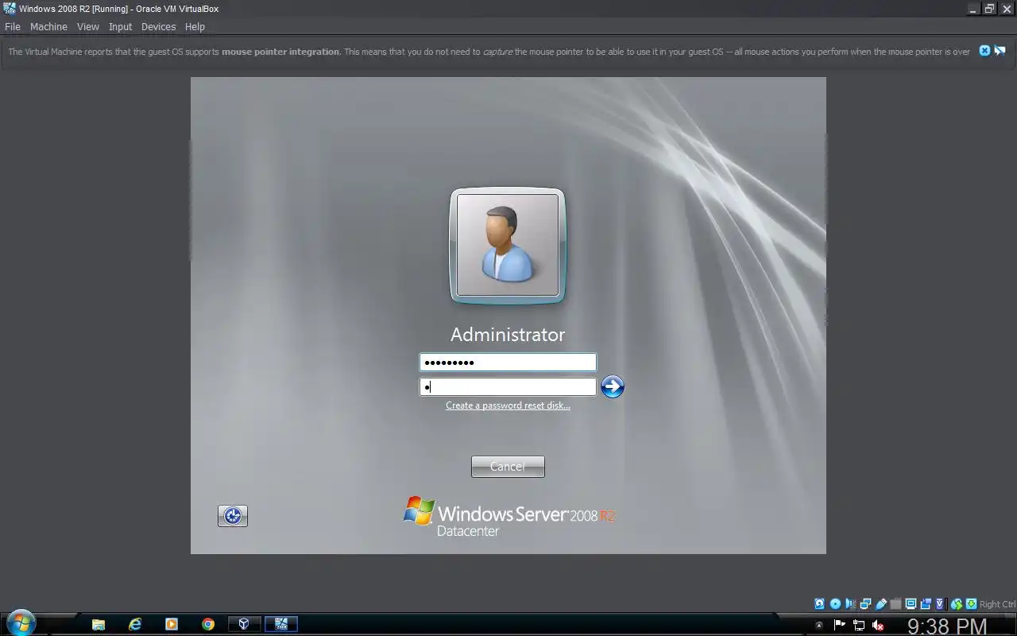Image resolution: width=1017 pixels, height=636 pixels.
Task: Click the keyboard capture green arrow icon
Action: pos(971,604)
